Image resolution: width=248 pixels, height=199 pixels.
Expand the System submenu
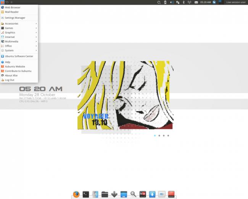point(19,50)
